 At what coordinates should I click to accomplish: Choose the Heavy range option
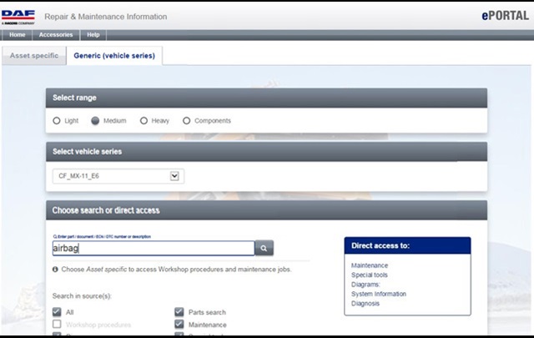point(144,121)
